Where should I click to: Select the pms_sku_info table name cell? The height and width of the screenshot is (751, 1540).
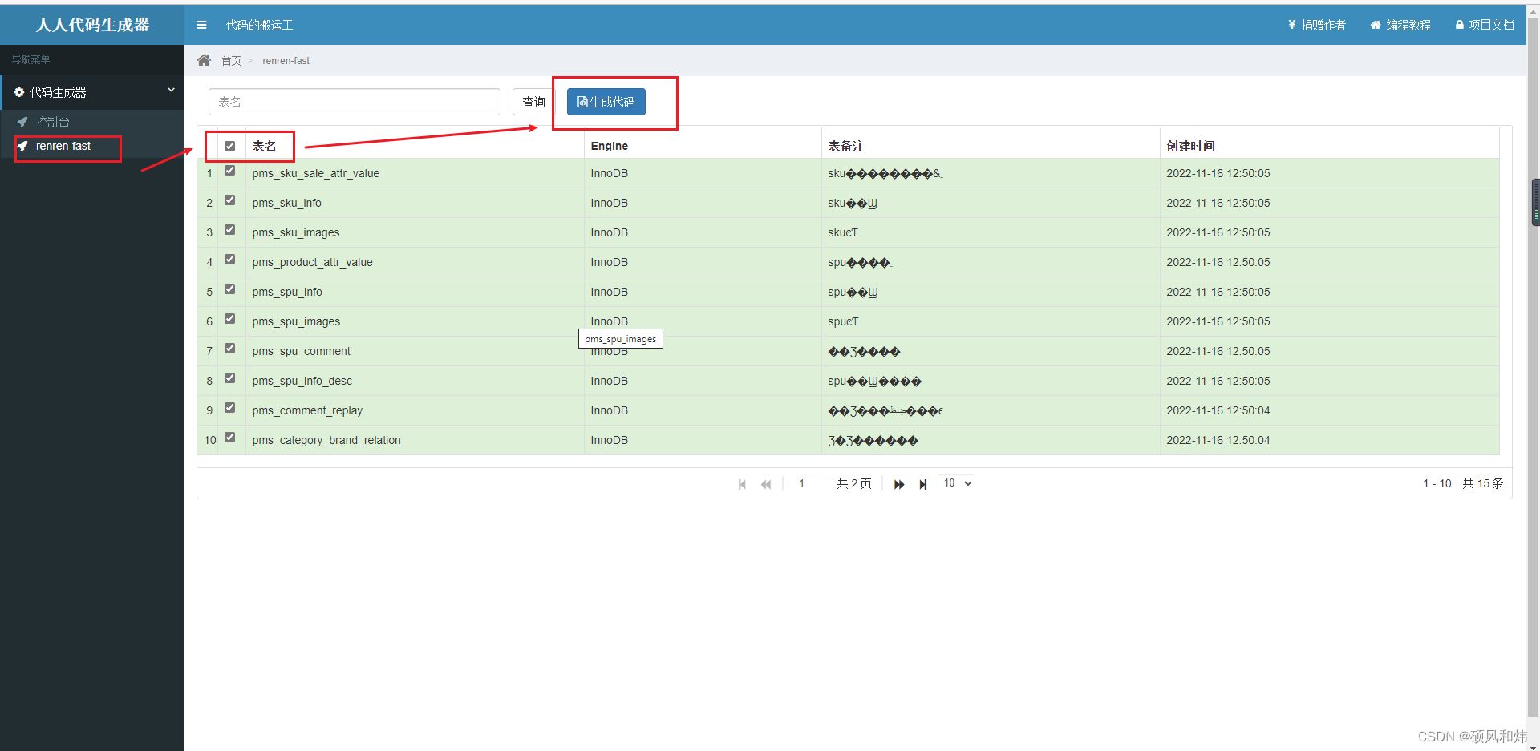coord(415,203)
